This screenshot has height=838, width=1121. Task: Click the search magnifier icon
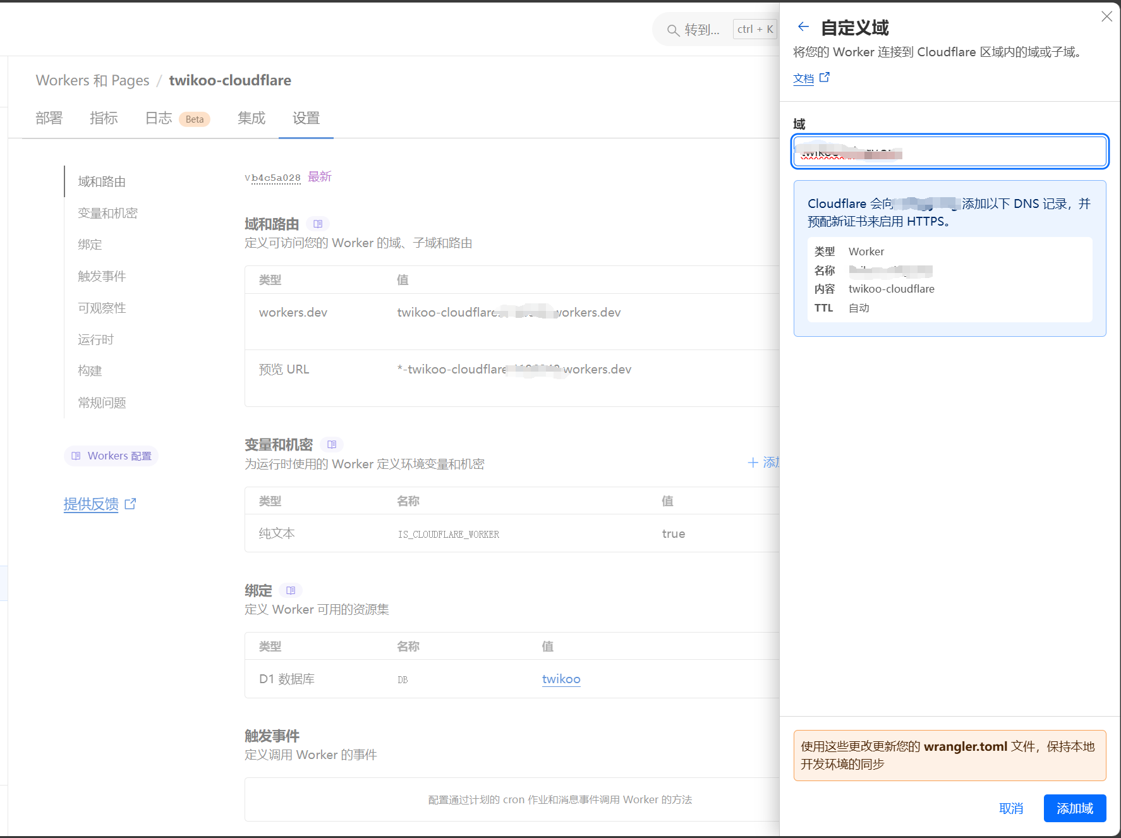pyautogui.click(x=672, y=29)
